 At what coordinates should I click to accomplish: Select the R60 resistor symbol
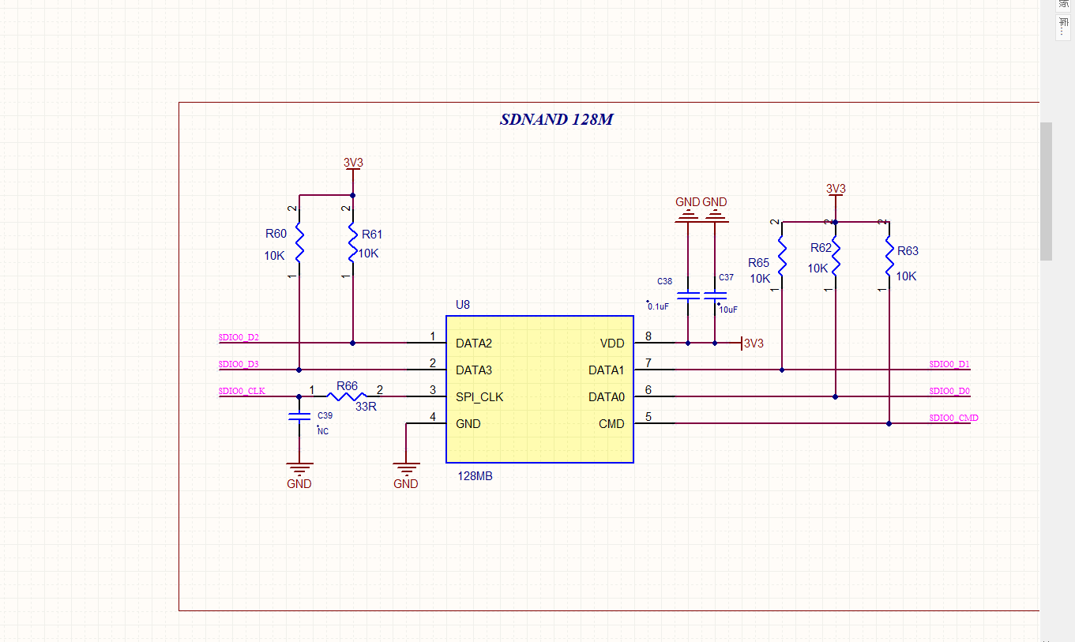[299, 242]
